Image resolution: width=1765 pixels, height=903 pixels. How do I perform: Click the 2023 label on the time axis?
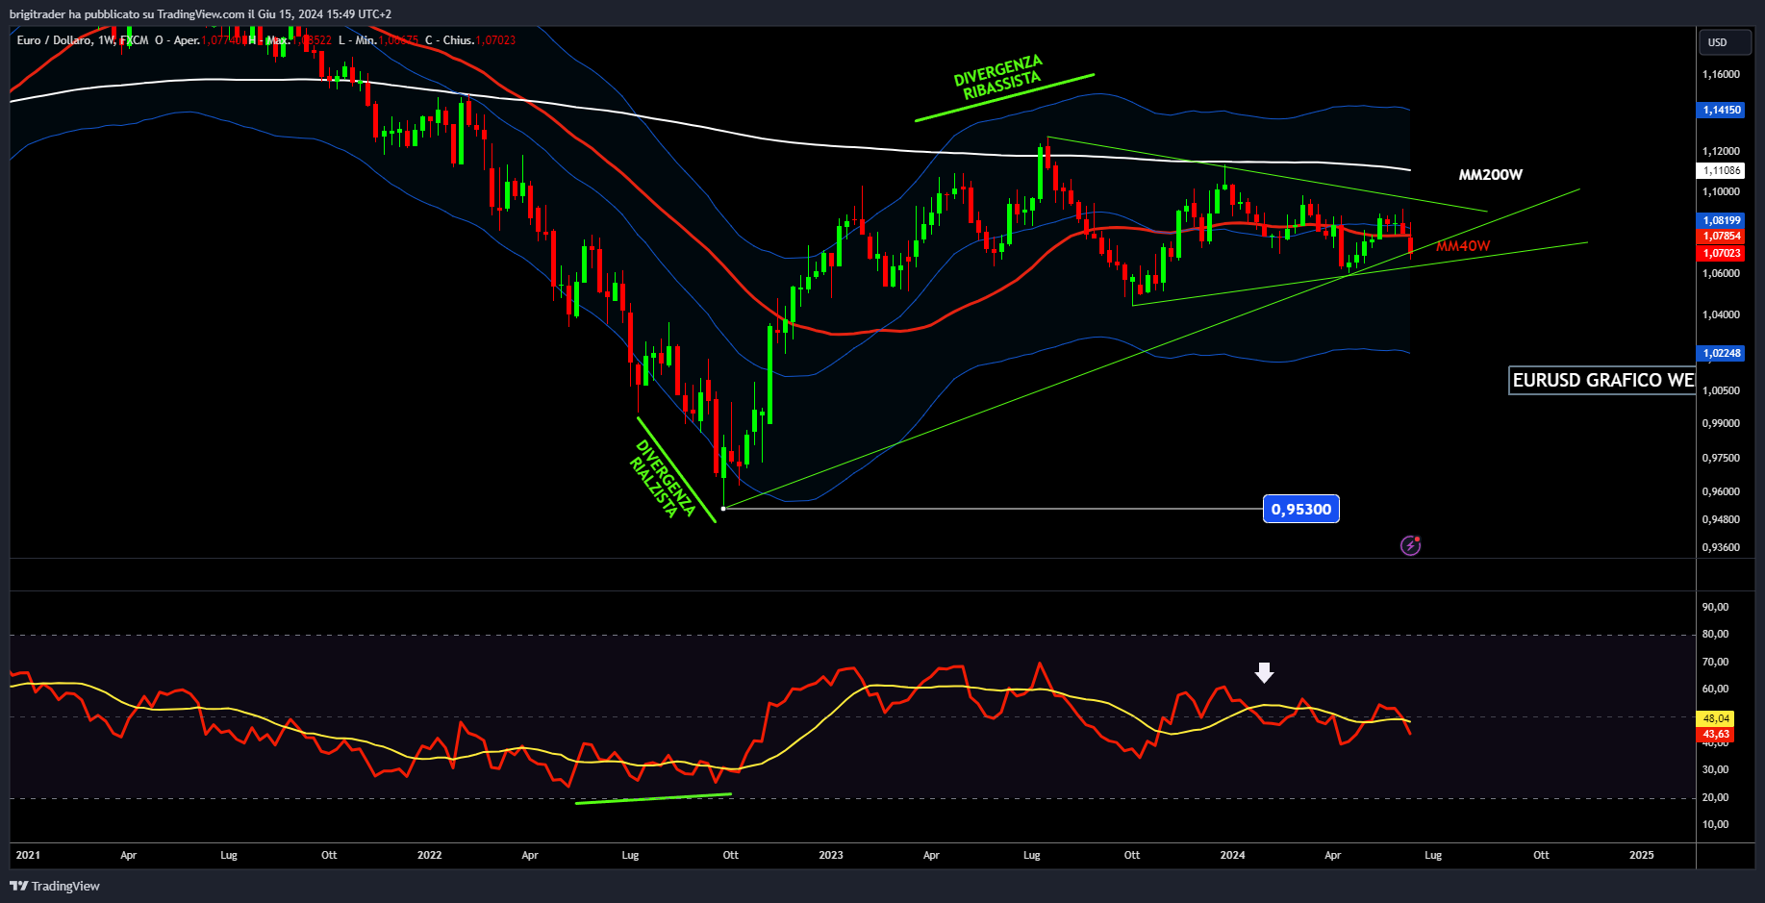click(830, 855)
